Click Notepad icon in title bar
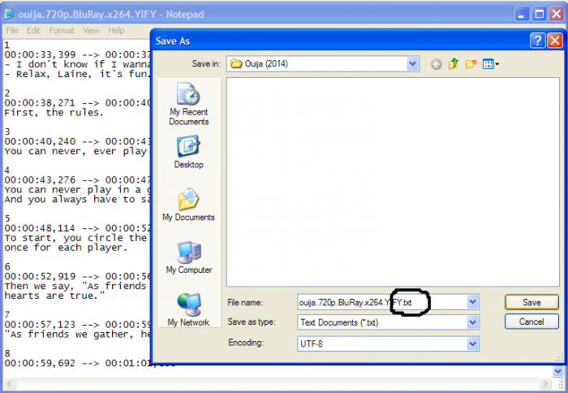568x393 pixels. [x=9, y=14]
